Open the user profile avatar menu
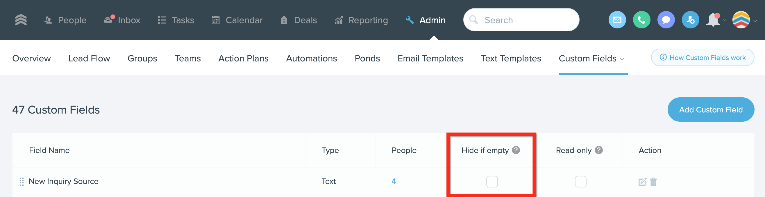Viewport: 765px width, 197px height. [x=741, y=20]
